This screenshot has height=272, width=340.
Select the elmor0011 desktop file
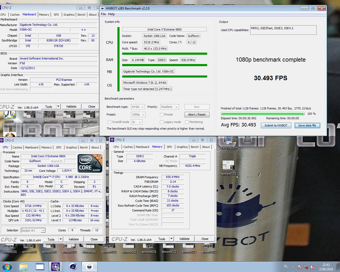pos(189,248)
